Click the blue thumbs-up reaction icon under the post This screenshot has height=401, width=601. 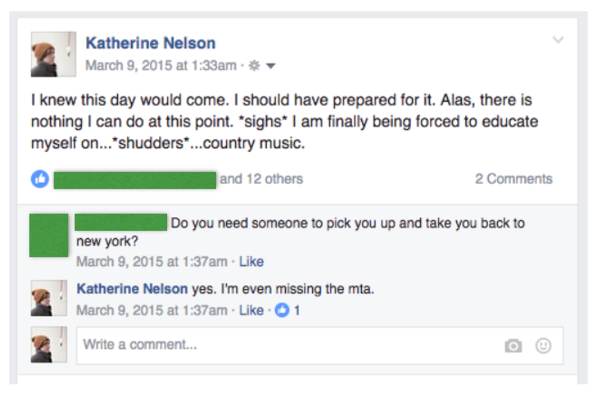pyautogui.click(x=40, y=179)
